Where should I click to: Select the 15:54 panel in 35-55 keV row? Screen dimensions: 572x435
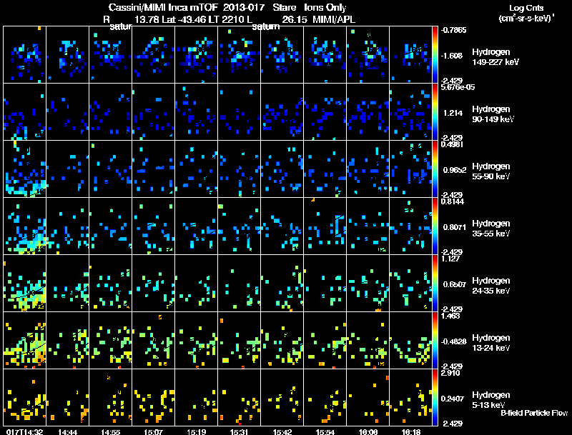coord(325,226)
